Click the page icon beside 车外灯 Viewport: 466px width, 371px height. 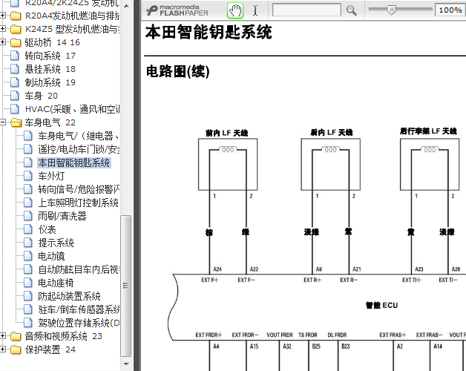(x=28, y=176)
